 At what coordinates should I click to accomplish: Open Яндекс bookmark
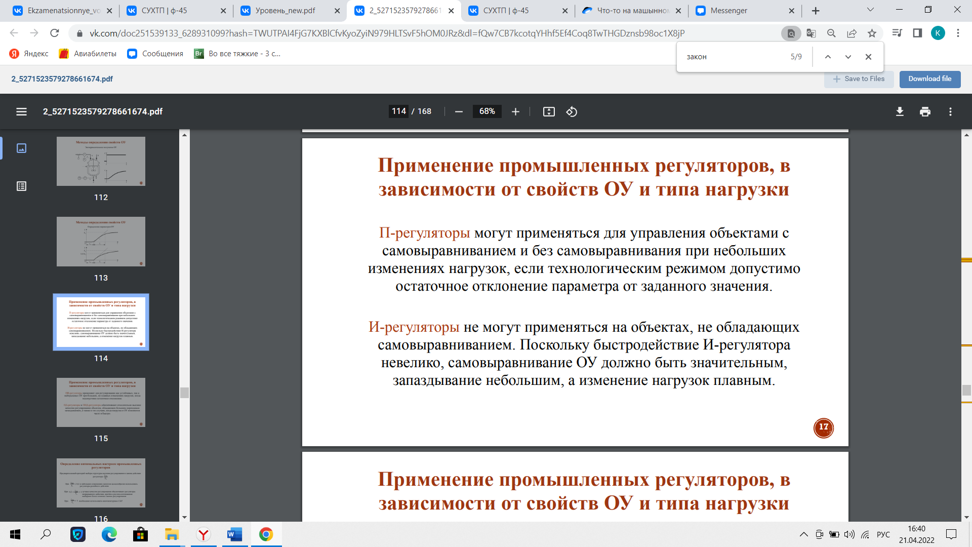coord(29,54)
